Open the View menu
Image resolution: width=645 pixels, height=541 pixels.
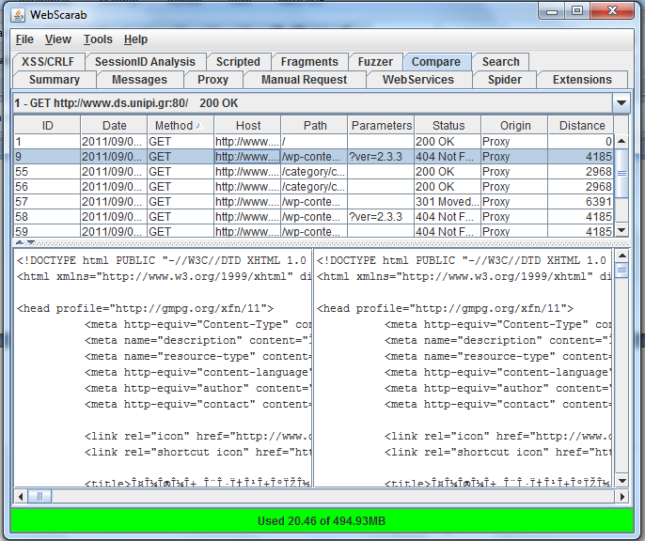[58, 39]
